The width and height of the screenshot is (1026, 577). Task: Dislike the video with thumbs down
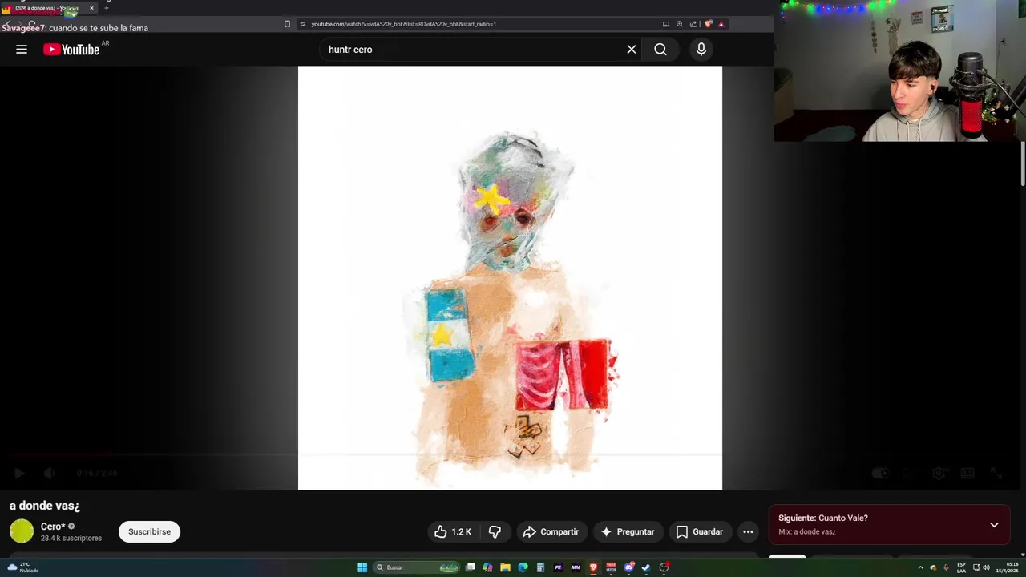point(495,531)
